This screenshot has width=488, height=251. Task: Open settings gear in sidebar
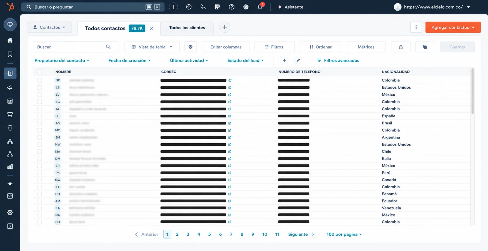(10, 213)
